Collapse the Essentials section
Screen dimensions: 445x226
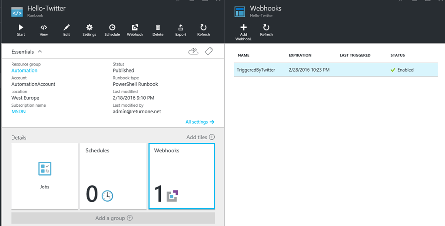pyautogui.click(x=40, y=52)
